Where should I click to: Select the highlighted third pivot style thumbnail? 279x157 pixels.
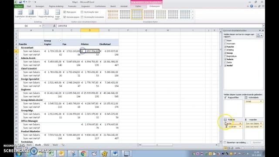point(137,14)
